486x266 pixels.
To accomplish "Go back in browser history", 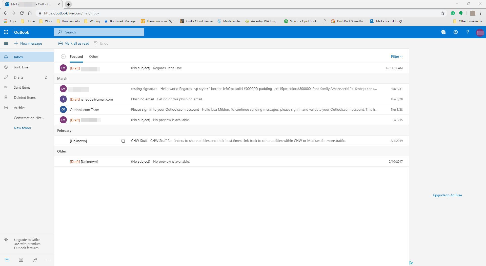I will (6, 13).
